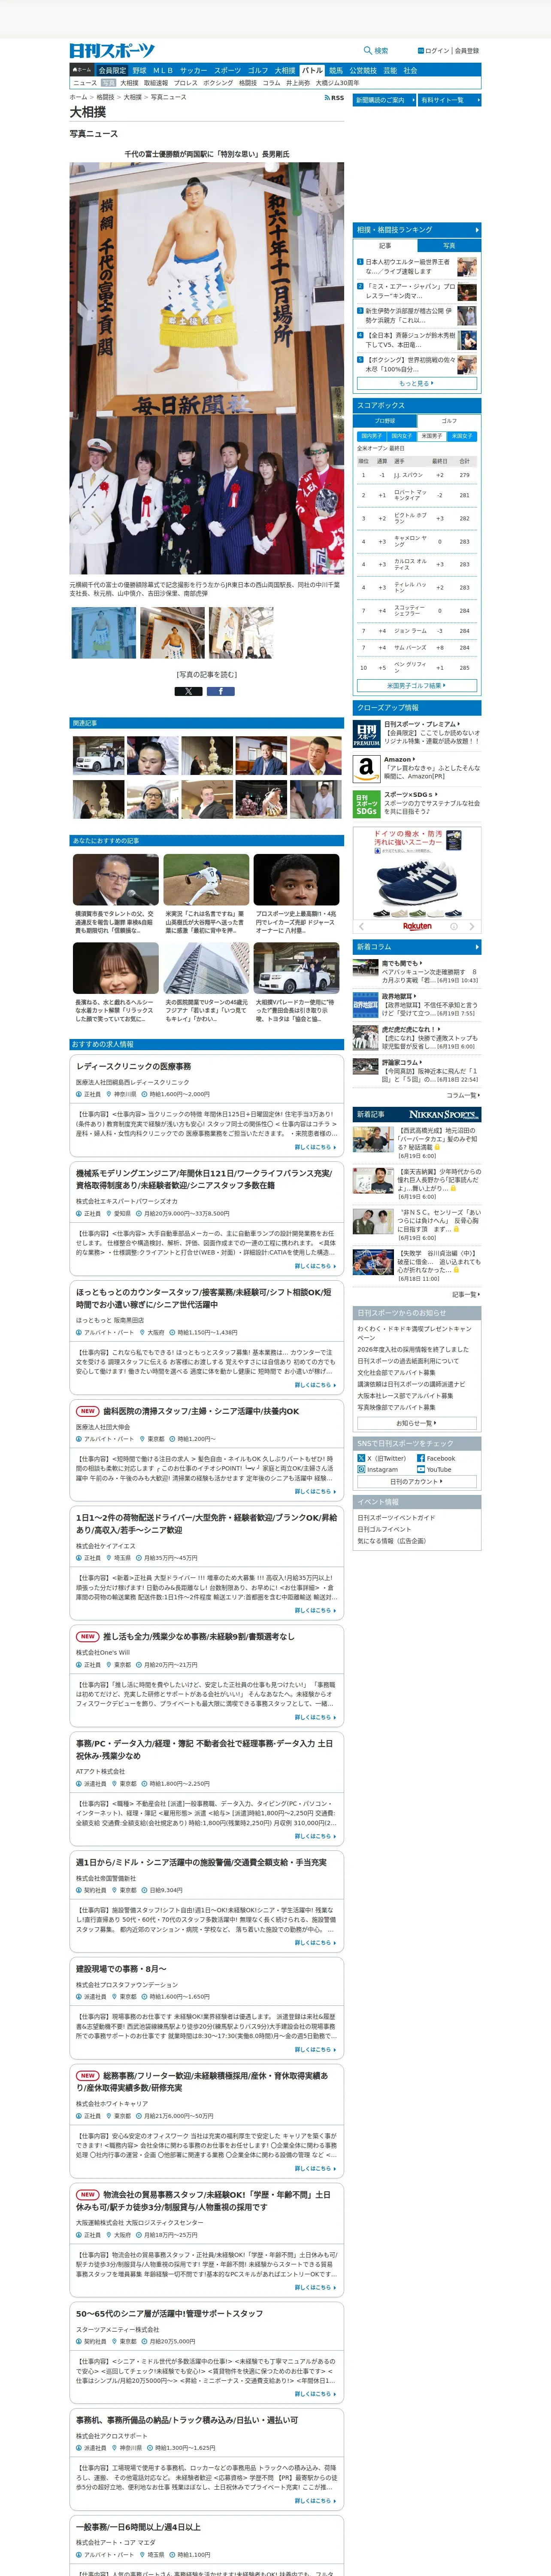Share the photo on Facebook
Image resolution: width=551 pixels, height=2576 pixels.
(221, 691)
